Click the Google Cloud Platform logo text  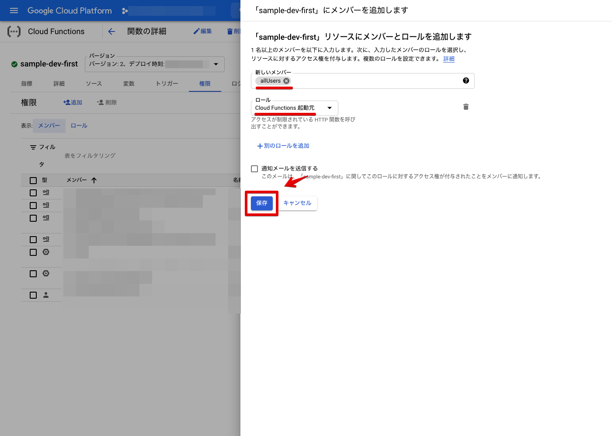pyautogui.click(x=70, y=10)
